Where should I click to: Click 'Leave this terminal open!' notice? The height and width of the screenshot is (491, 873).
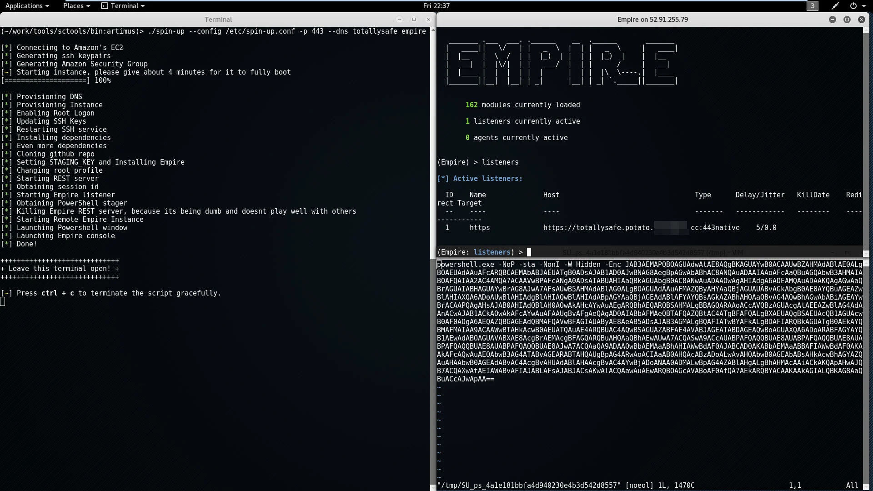[60, 269]
